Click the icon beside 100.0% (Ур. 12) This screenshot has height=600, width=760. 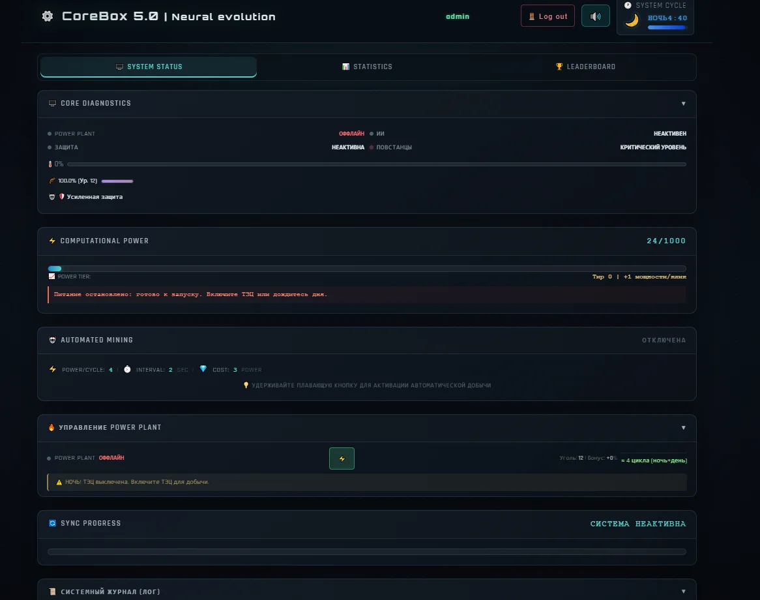click(x=52, y=181)
